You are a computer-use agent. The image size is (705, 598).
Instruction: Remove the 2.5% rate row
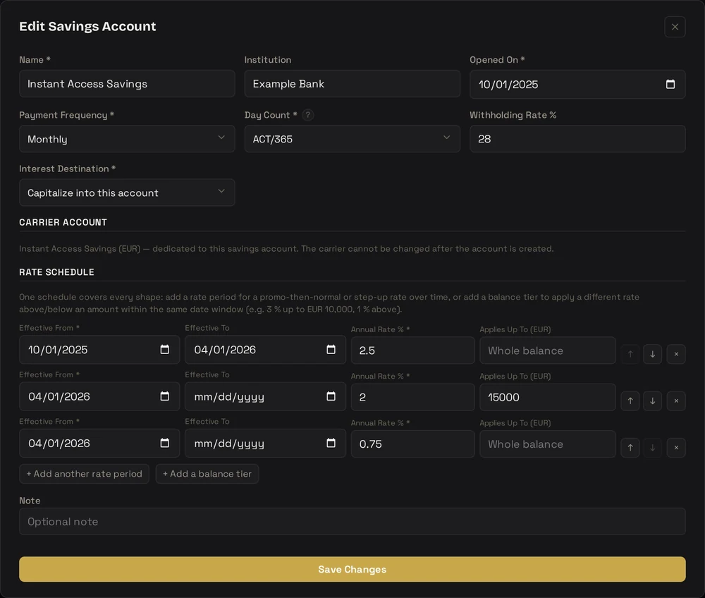(x=676, y=354)
